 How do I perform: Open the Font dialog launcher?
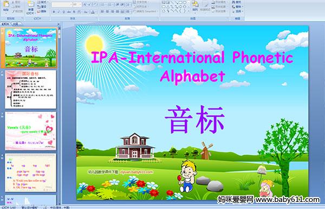pyautogui.click(x=97, y=18)
